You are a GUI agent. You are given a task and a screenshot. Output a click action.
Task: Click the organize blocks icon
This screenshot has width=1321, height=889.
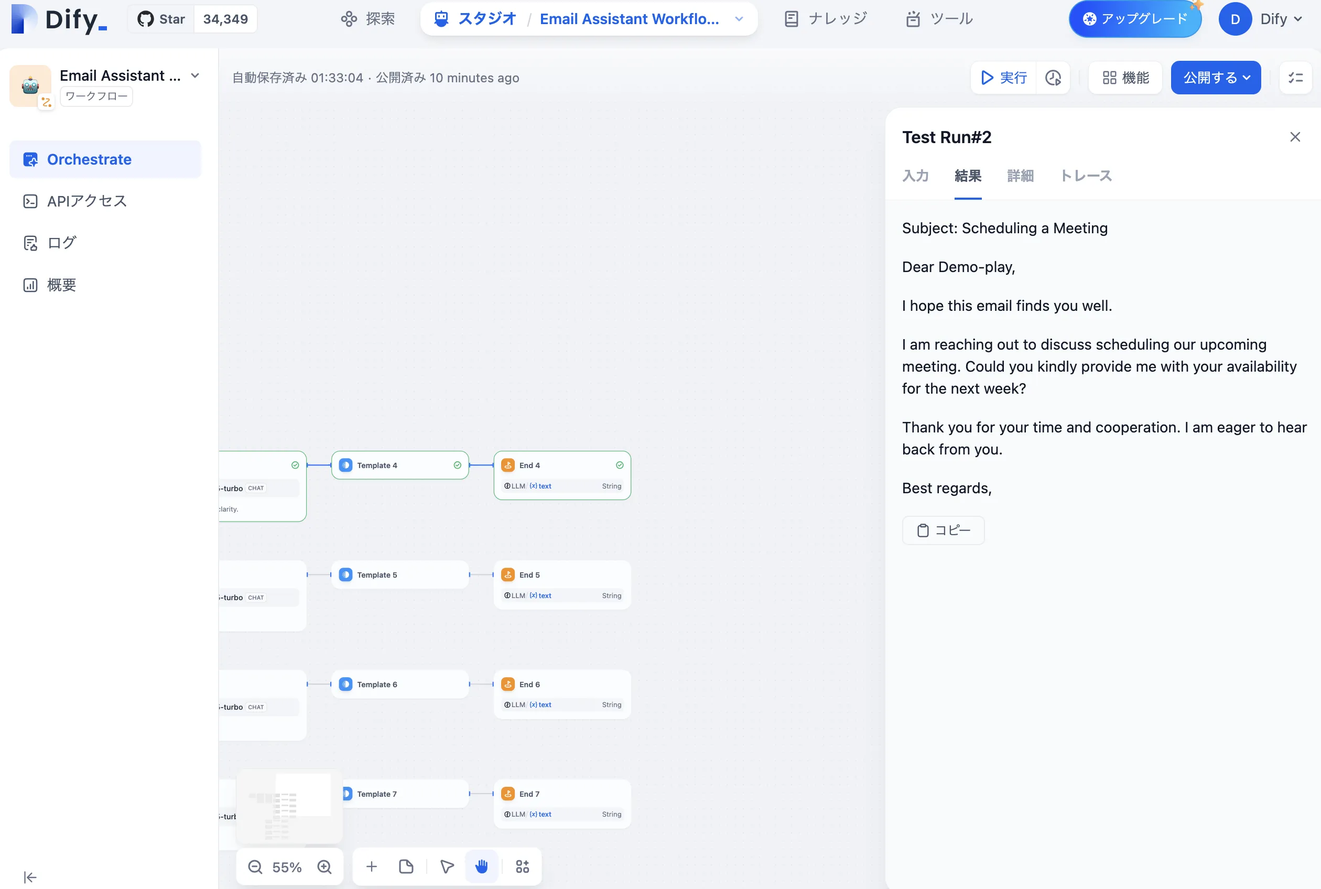(x=522, y=866)
